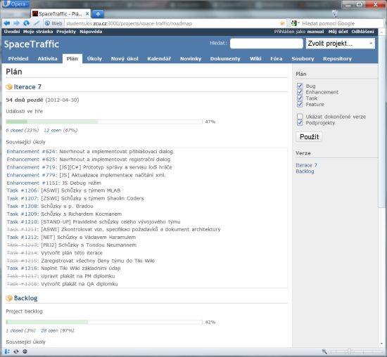
Task: Open a new tab with the plus button
Action: point(98,14)
